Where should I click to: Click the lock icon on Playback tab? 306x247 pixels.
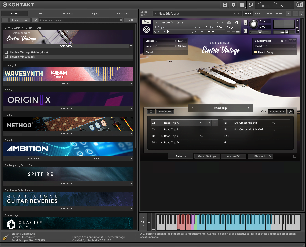click(270, 156)
